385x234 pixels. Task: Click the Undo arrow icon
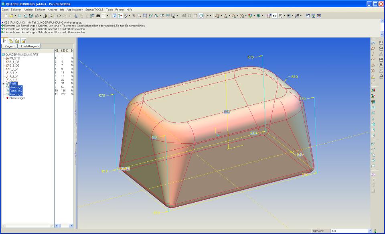pyautogui.click(x=59, y=16)
